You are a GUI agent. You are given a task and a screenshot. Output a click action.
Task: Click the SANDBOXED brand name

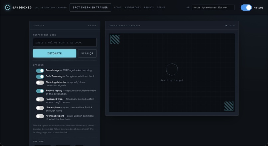(22, 8)
